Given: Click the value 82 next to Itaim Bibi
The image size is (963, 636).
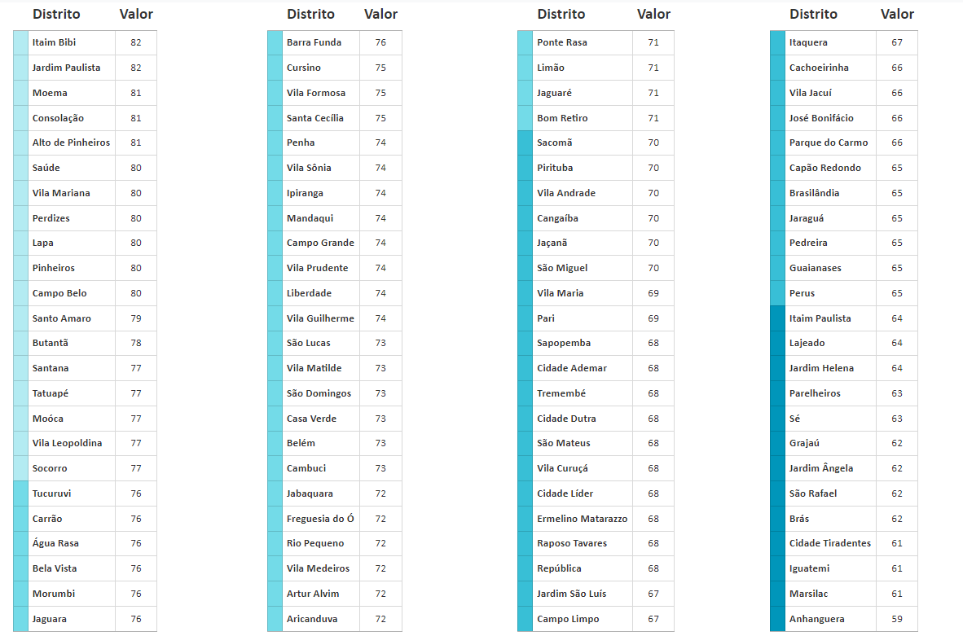Looking at the screenshot, I should pyautogui.click(x=136, y=42).
